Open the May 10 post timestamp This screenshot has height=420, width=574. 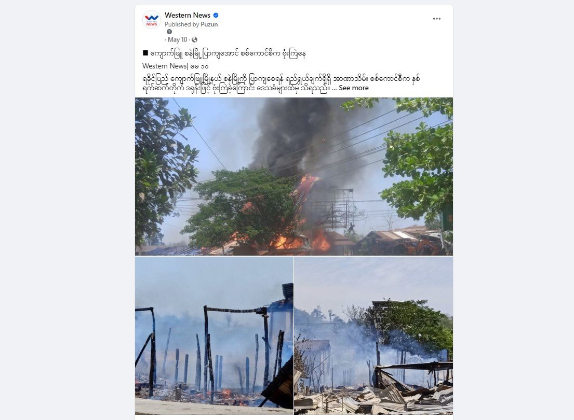177,39
